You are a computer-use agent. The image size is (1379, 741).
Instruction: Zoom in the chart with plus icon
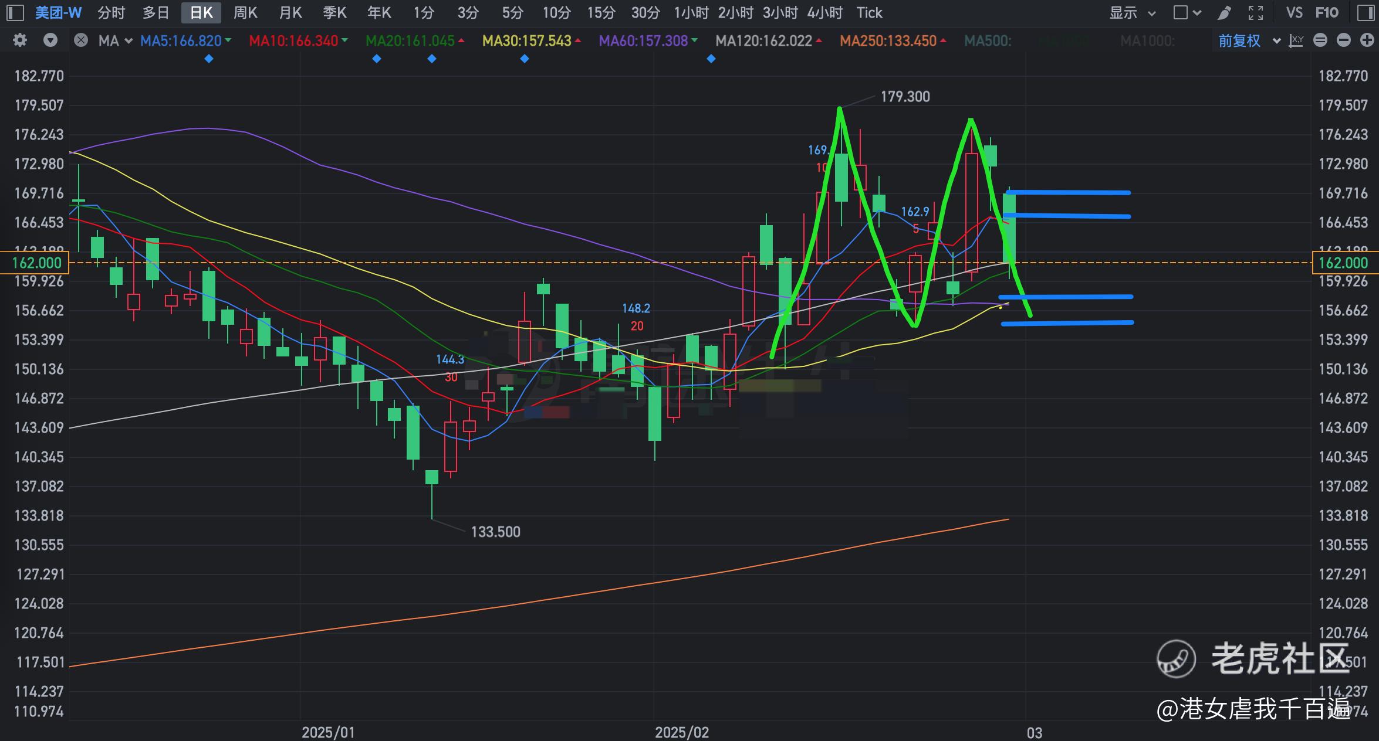point(1367,40)
